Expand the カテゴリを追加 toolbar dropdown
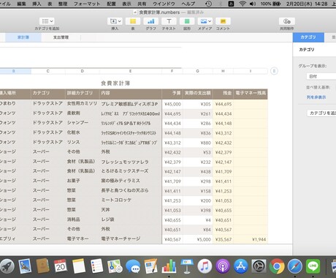This screenshot has width=336, height=278. pos(47,21)
